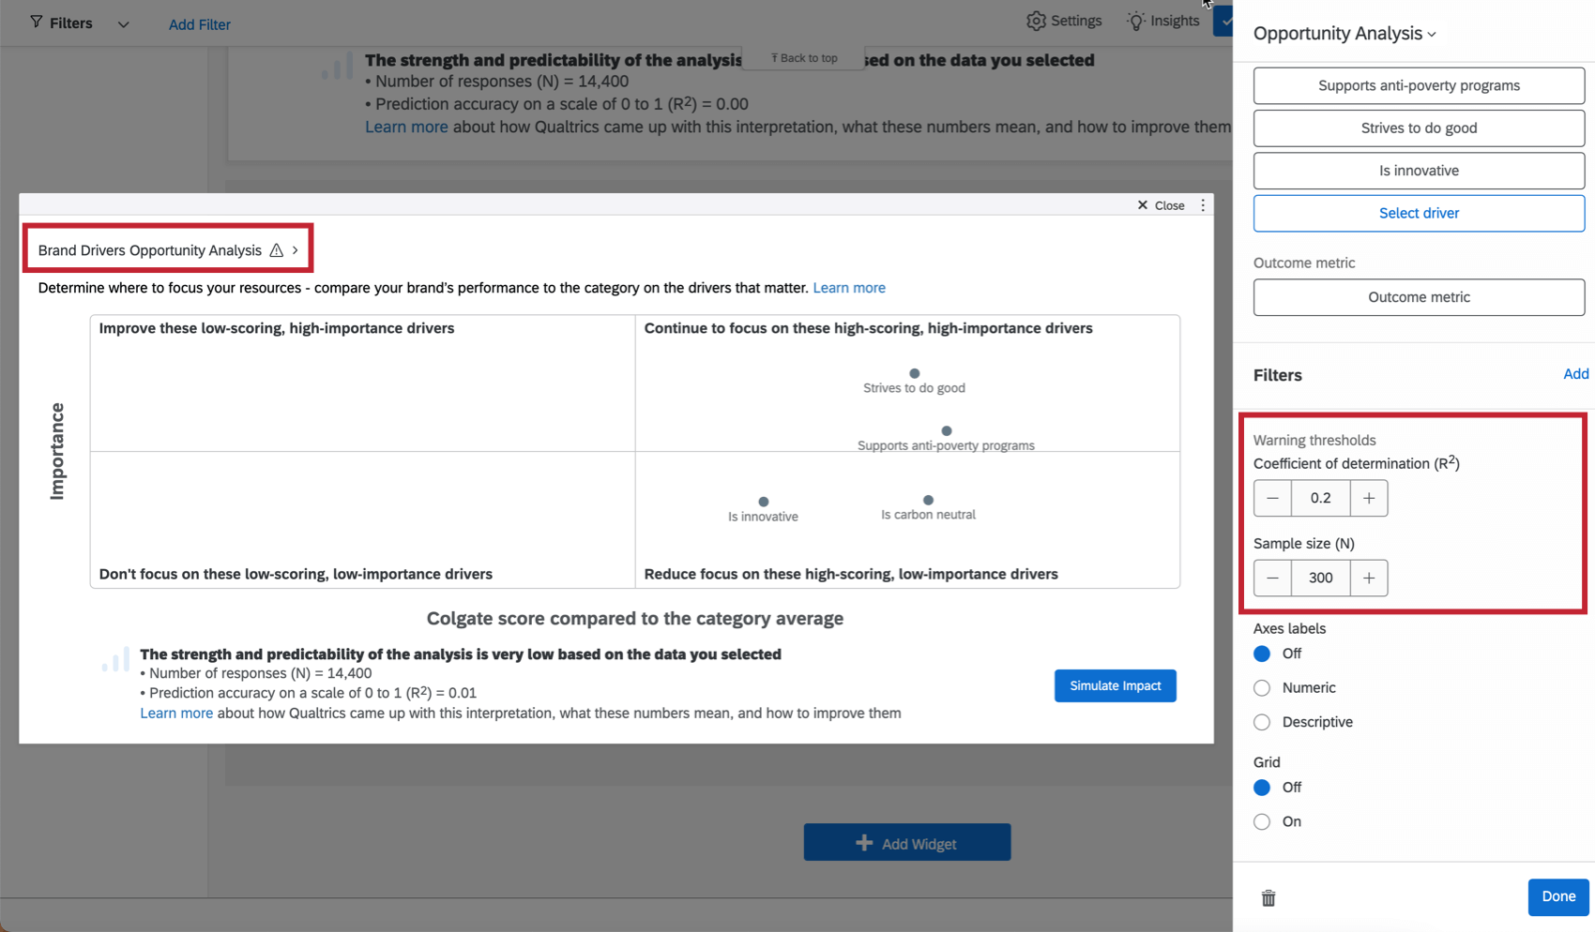Open the Opportunity Analysis dropdown
This screenshot has width=1595, height=932.
(1431, 33)
